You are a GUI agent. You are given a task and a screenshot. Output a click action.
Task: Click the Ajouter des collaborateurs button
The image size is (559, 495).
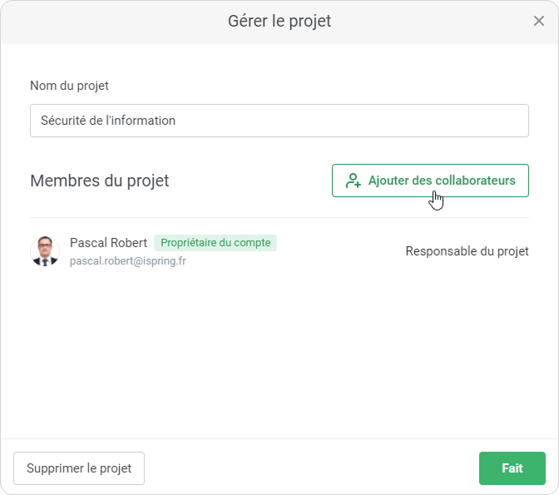[x=430, y=181]
